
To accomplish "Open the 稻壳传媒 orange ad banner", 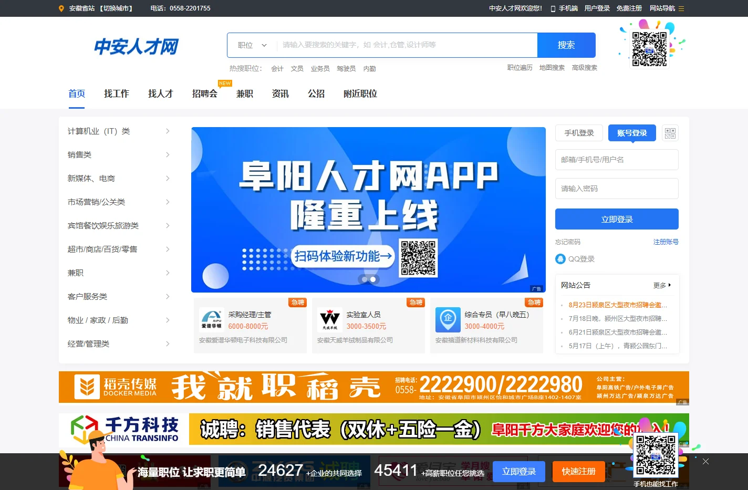I will 374,387.
